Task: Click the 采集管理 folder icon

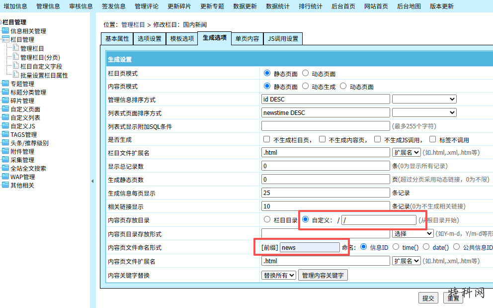Action: pyautogui.click(x=5, y=160)
